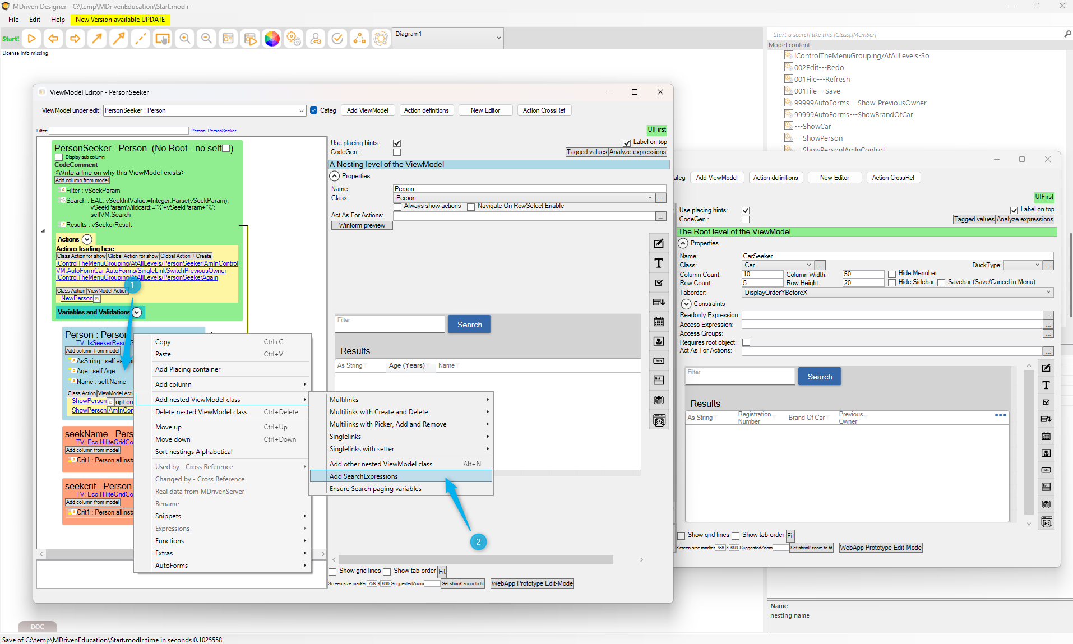
Task: Click the zoom out magnifier icon
Action: 206,39
